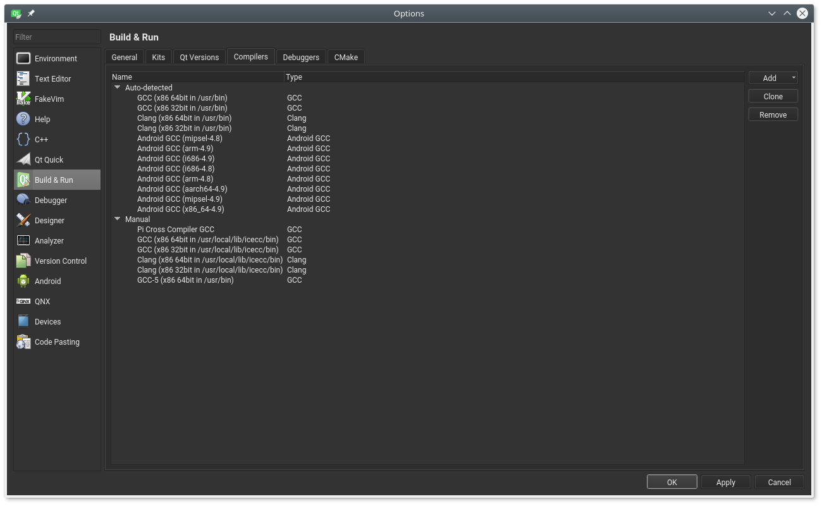Screen dimensions: 822x506
Task: Open the Debugger bug icon
Action: click(23, 200)
